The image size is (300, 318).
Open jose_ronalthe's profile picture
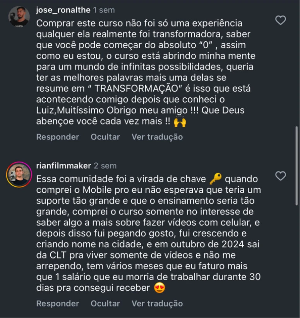[x=19, y=17]
